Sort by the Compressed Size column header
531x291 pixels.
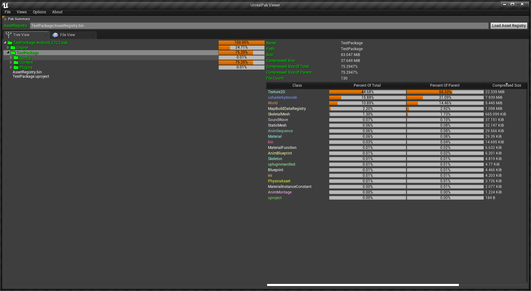pyautogui.click(x=506, y=85)
